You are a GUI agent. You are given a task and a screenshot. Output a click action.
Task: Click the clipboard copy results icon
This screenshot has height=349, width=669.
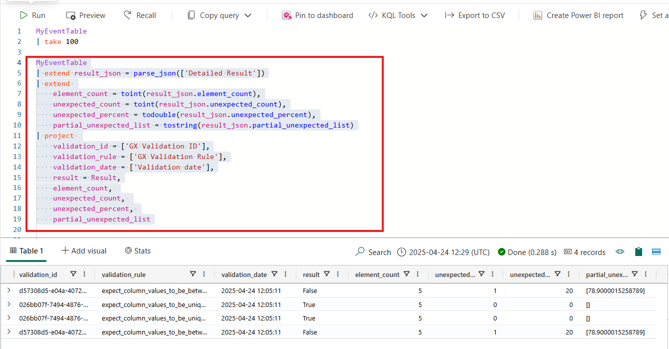638,252
